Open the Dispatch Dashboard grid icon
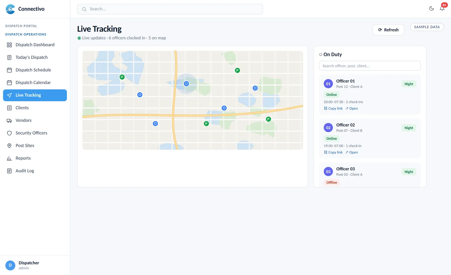This screenshot has width=451, height=275. click(9, 45)
